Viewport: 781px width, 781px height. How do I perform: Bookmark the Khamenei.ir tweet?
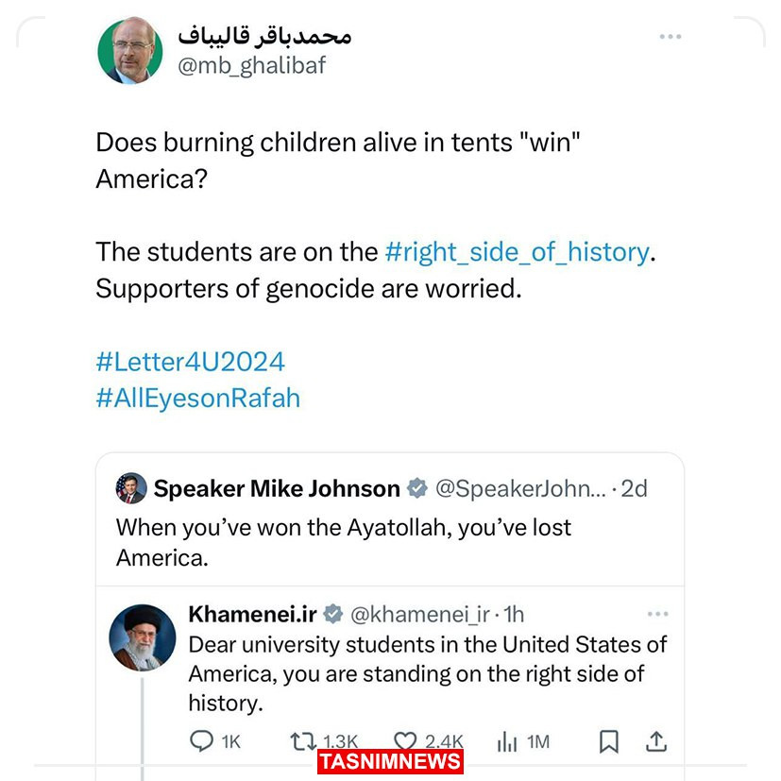pos(609,741)
